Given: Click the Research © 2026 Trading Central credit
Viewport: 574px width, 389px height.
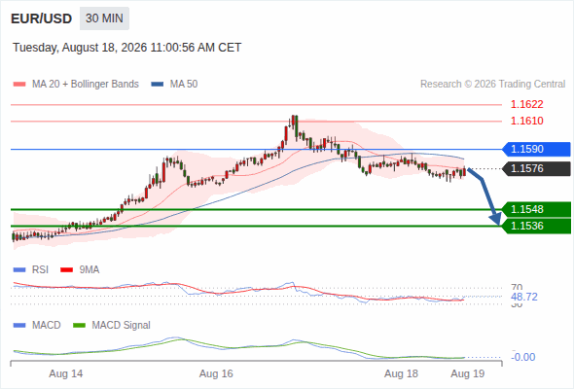Looking at the screenshot, I should click(492, 85).
